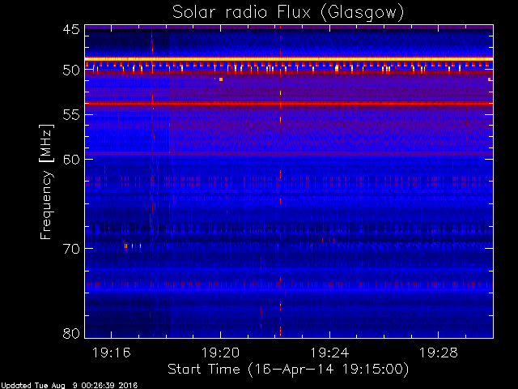Click the '19:24' time axis label
518x389 pixels.
(329, 353)
